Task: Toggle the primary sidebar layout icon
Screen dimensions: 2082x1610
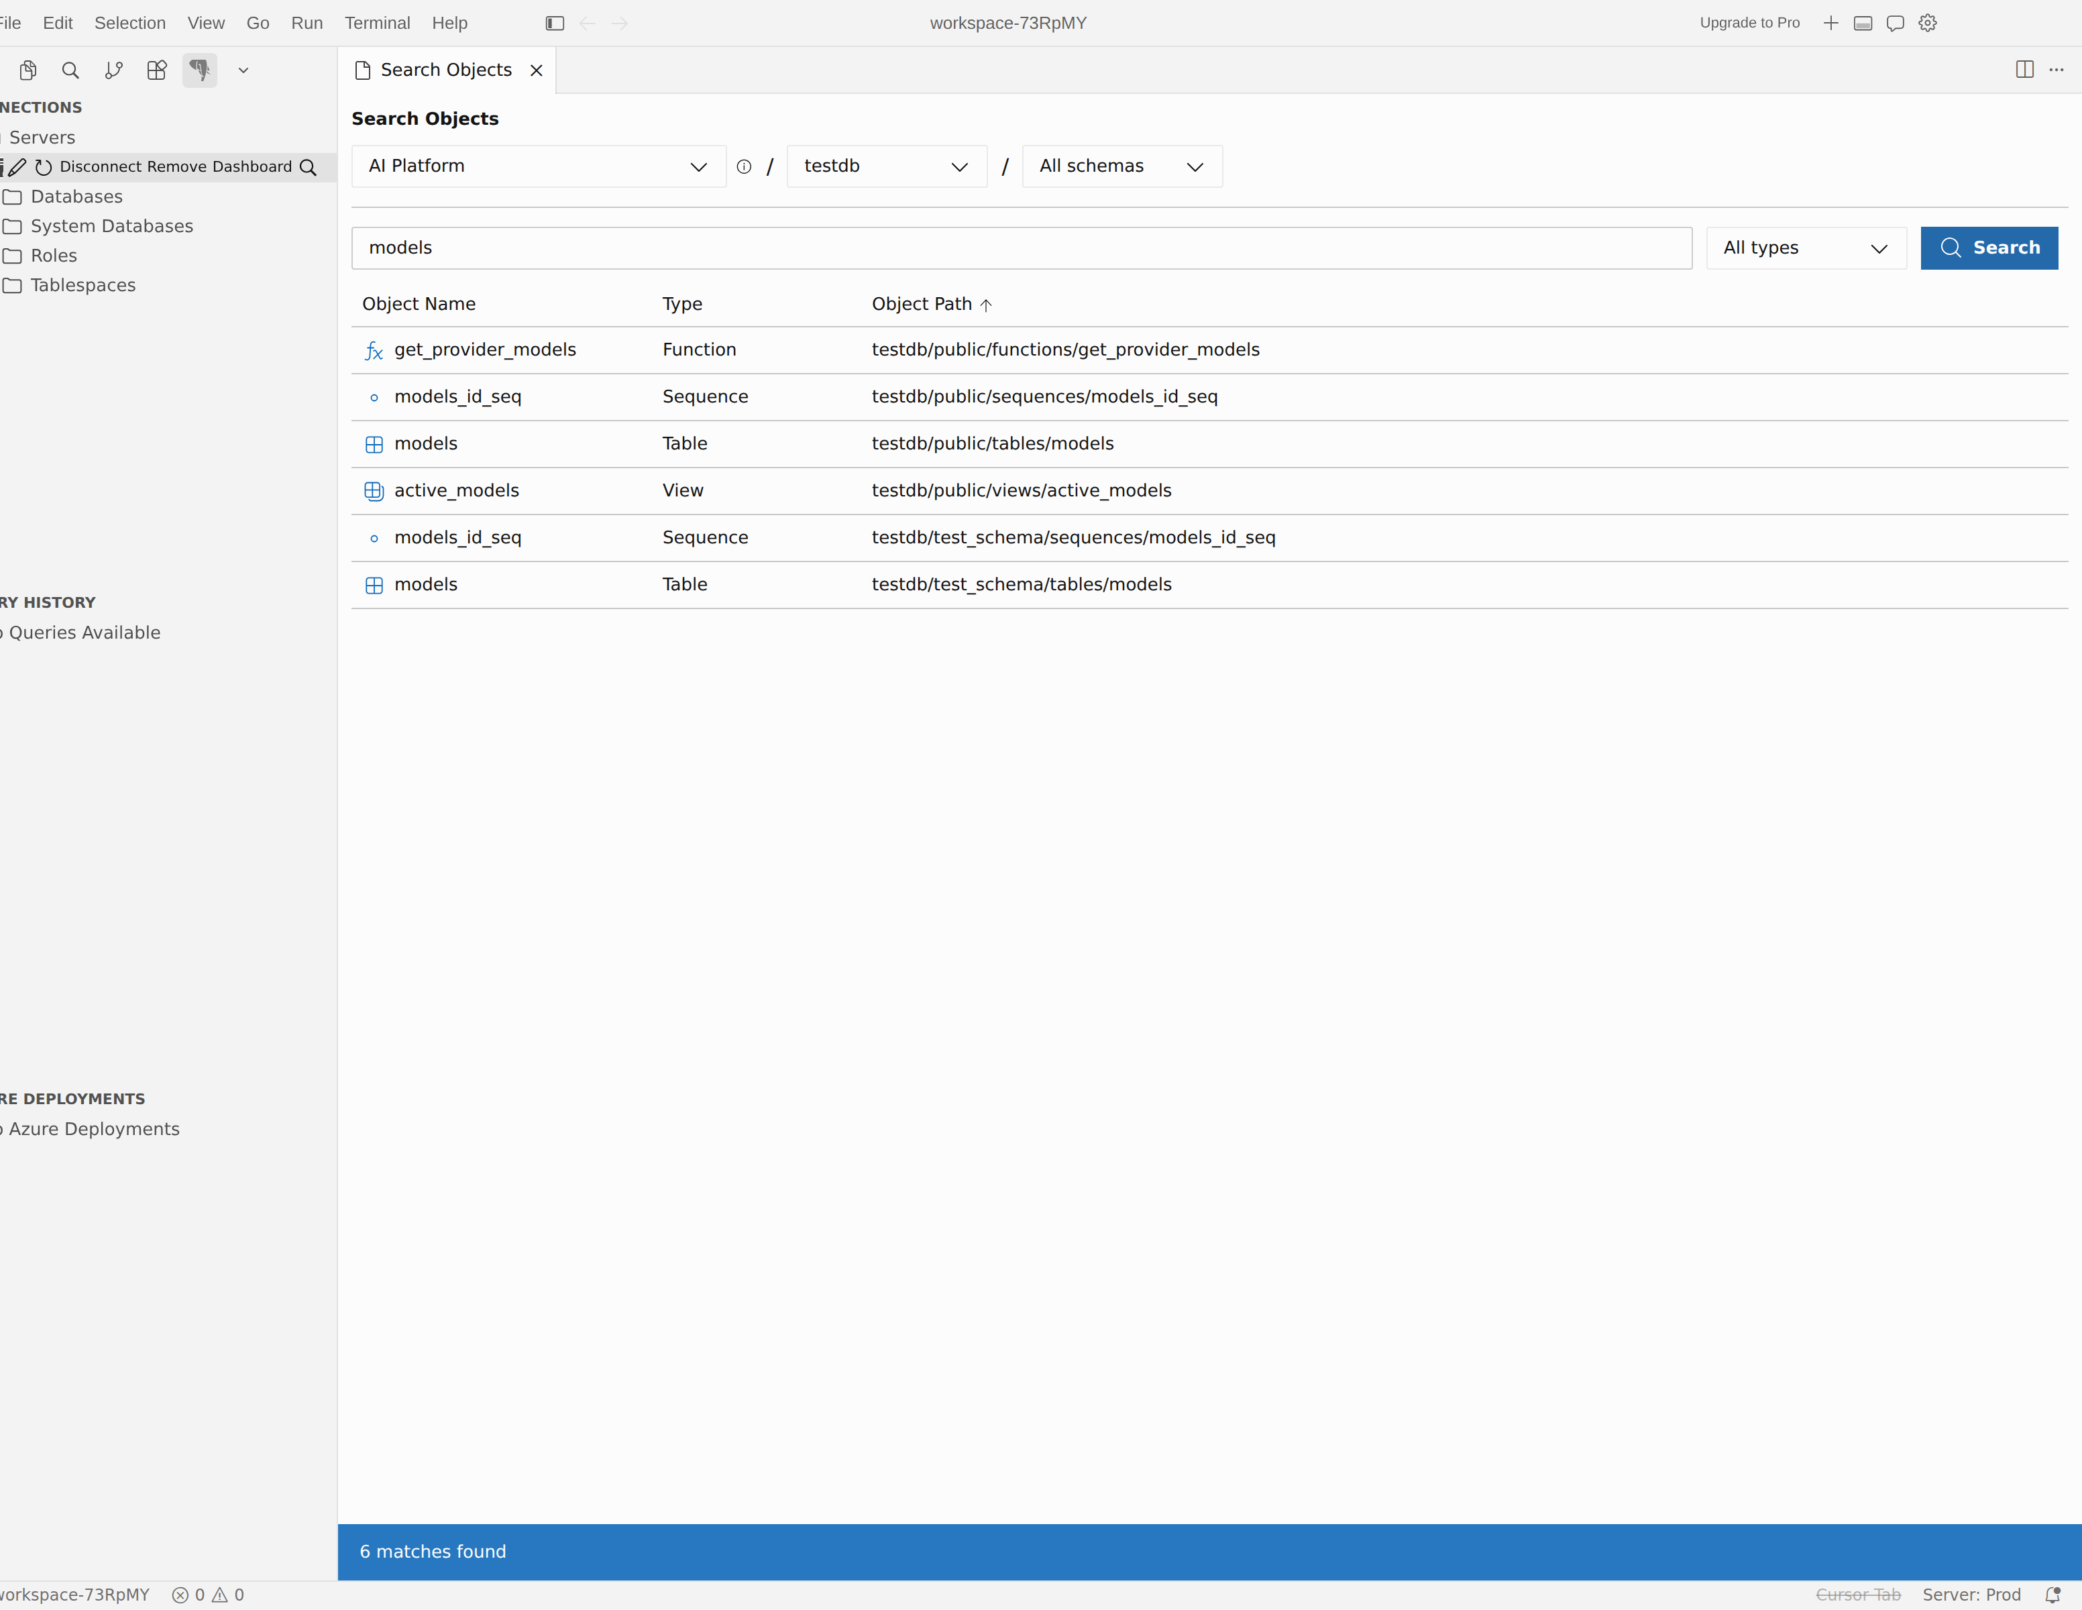Action: tap(555, 23)
